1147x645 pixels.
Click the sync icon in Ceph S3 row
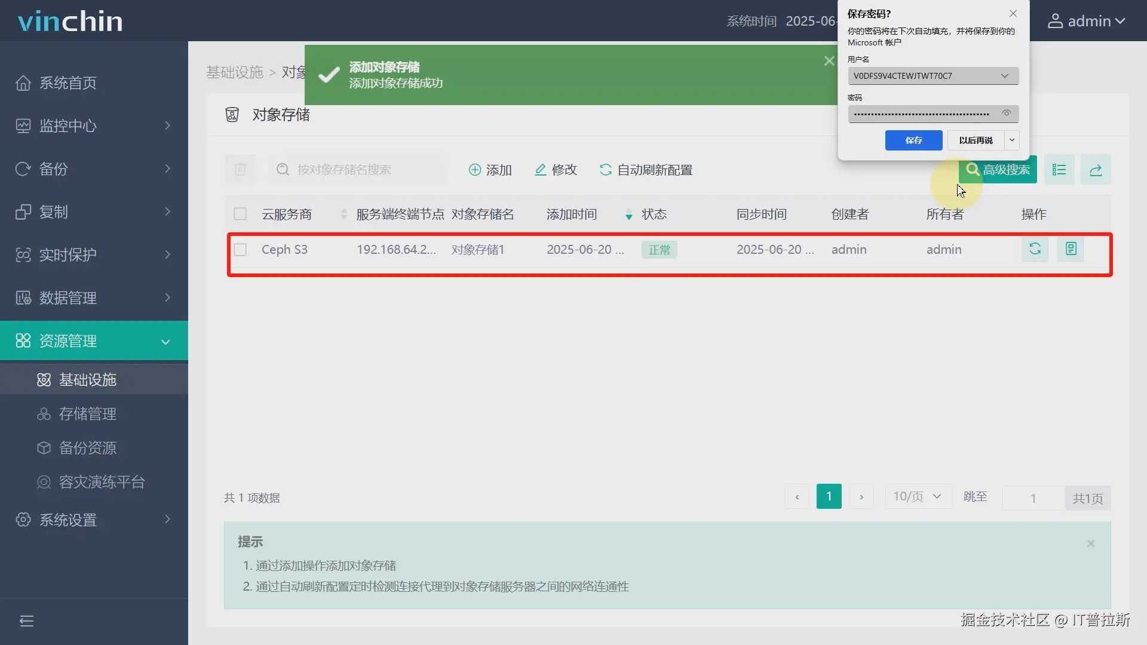[1035, 249]
